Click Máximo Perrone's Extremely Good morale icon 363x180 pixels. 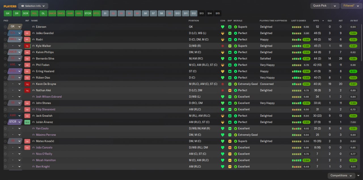[235, 135]
